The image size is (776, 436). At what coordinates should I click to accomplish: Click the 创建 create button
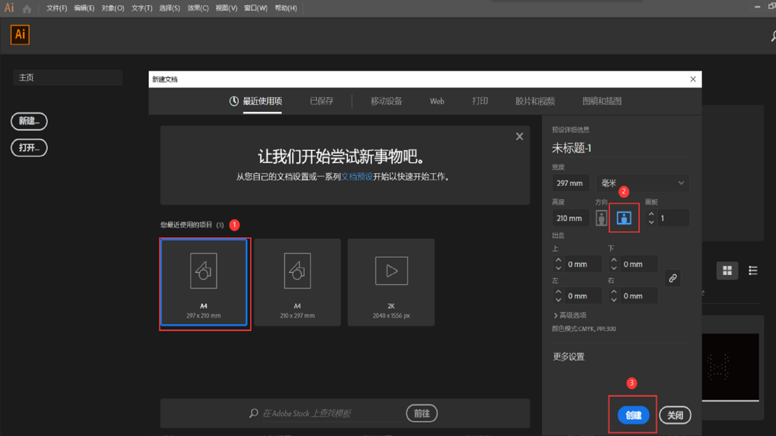point(633,415)
